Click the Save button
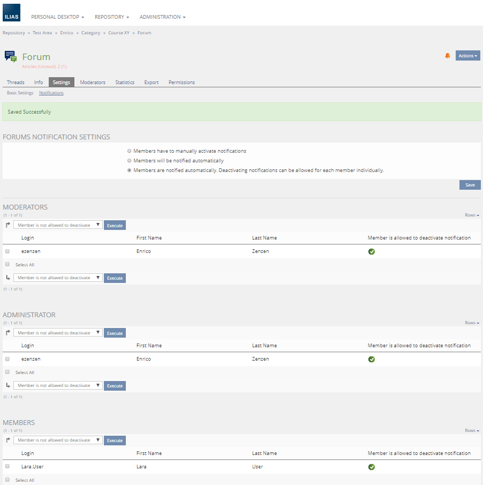The height and width of the screenshot is (485, 483). point(470,185)
